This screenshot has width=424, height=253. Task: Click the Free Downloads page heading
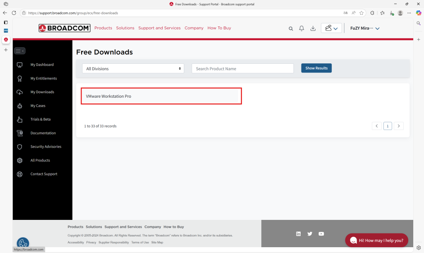coord(104,52)
